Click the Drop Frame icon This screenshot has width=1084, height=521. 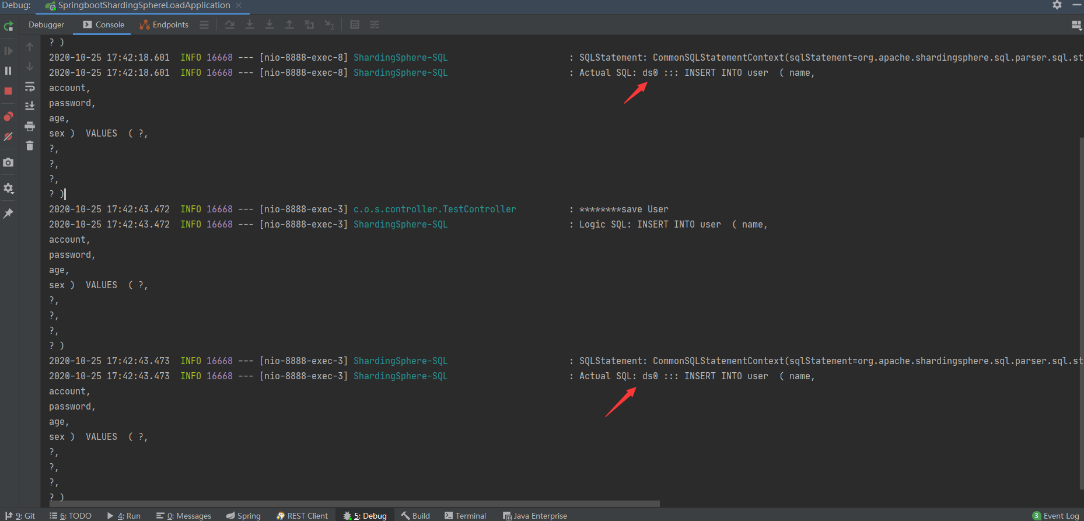pyautogui.click(x=309, y=25)
